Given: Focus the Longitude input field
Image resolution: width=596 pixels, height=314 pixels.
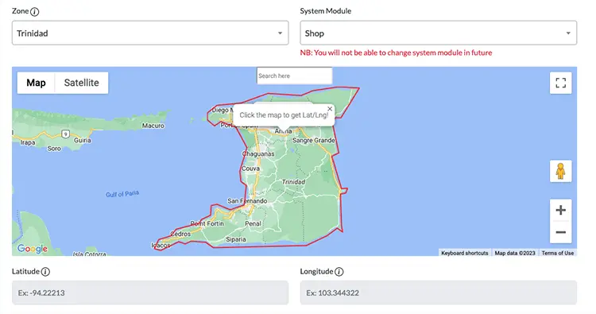Looking at the screenshot, I should point(438,293).
